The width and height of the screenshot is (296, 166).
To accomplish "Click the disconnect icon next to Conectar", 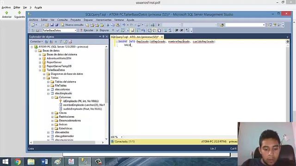I will (51, 41).
